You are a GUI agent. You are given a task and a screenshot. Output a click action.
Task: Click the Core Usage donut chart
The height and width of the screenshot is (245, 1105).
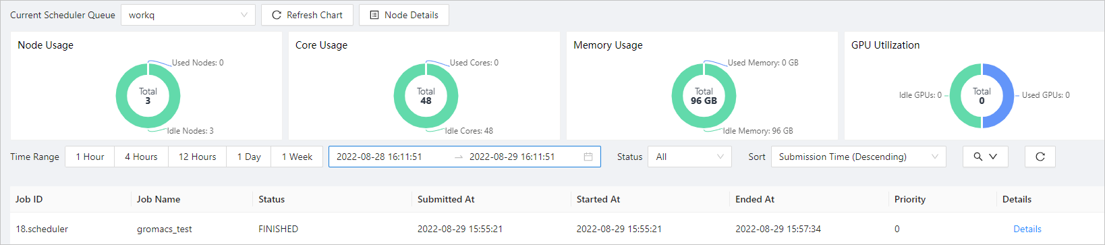[426, 96]
